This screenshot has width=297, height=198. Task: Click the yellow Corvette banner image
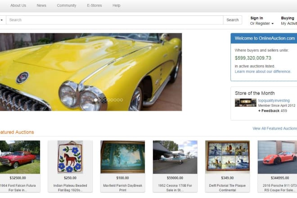(x=91, y=72)
